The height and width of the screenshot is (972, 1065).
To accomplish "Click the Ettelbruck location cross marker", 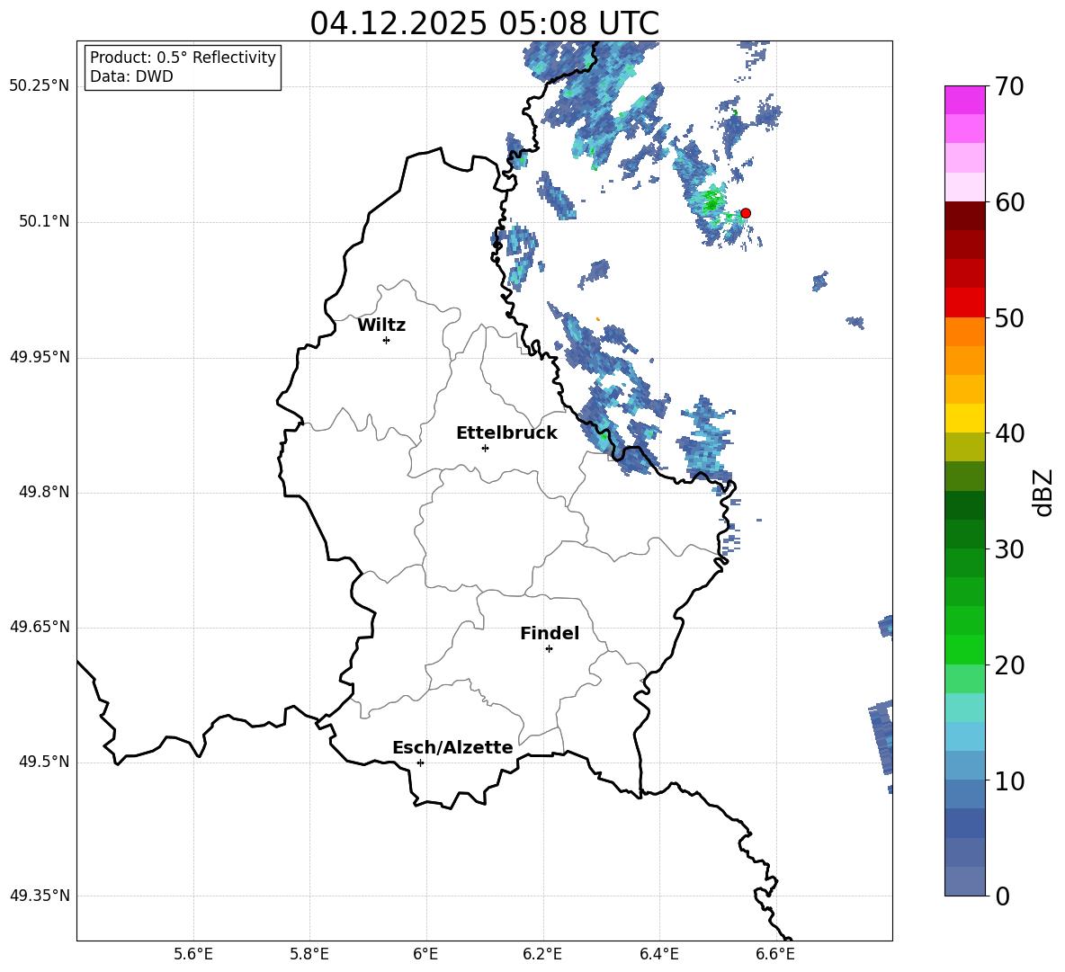I will 485,448.
